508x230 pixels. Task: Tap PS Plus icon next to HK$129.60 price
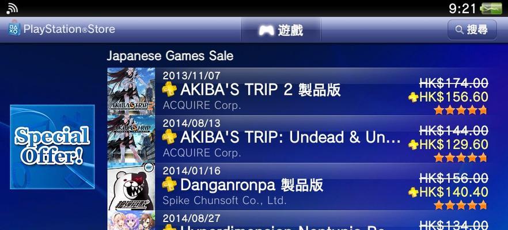(x=414, y=144)
